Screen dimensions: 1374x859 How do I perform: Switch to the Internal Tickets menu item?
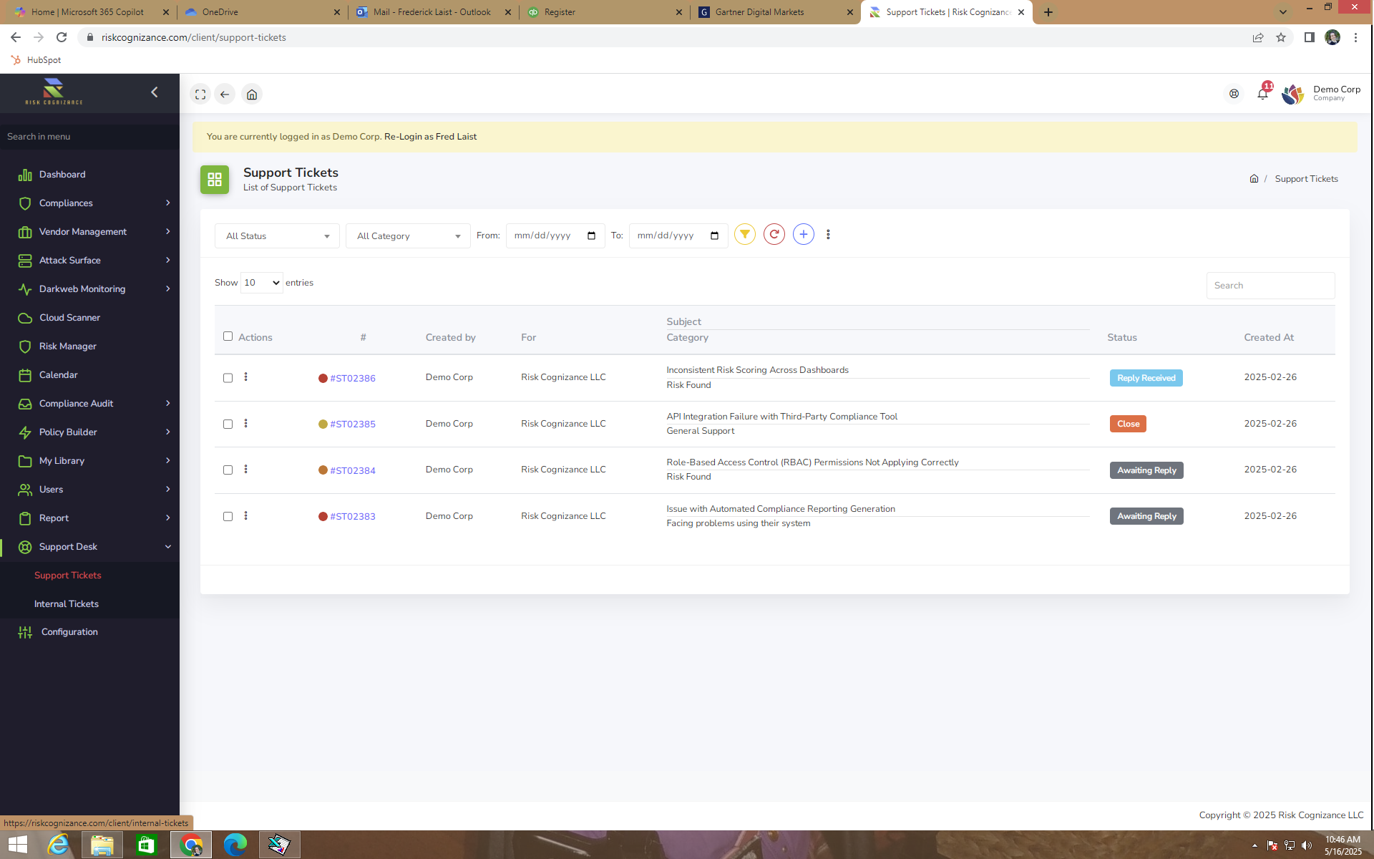pos(67,603)
